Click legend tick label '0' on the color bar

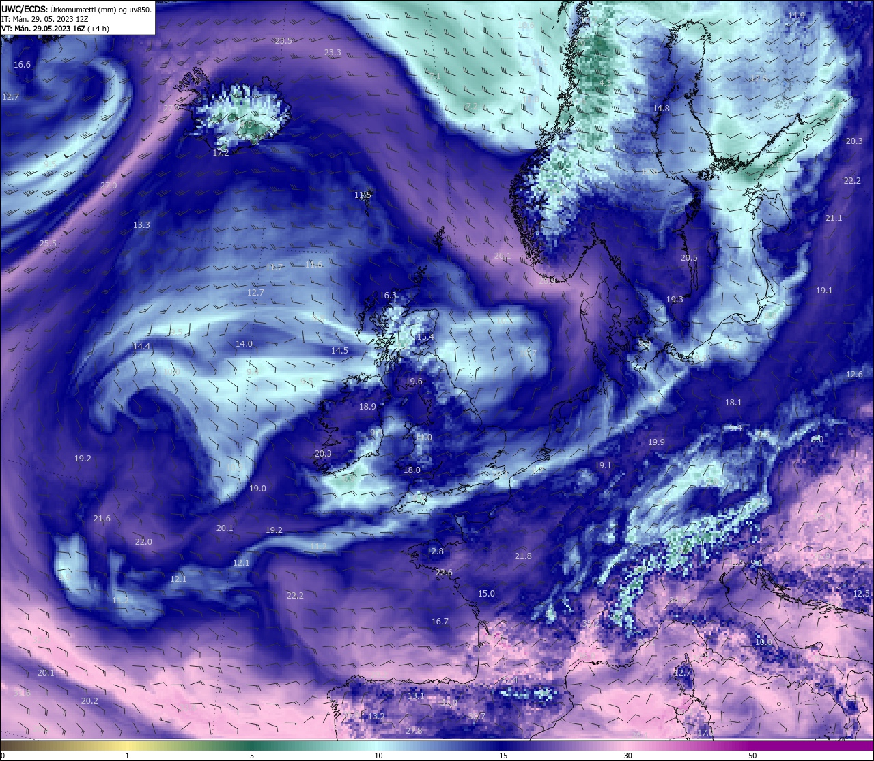click(2, 756)
